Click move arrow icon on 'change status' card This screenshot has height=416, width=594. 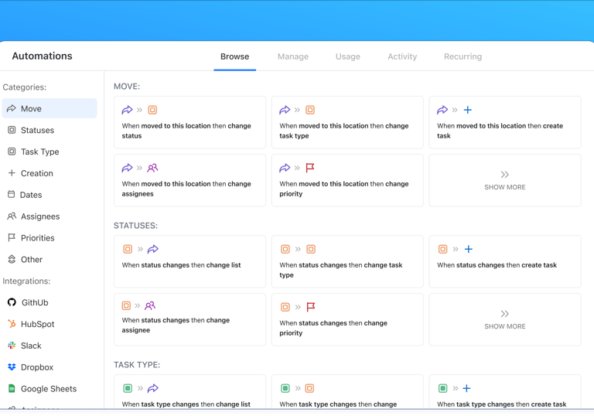pyautogui.click(x=128, y=110)
